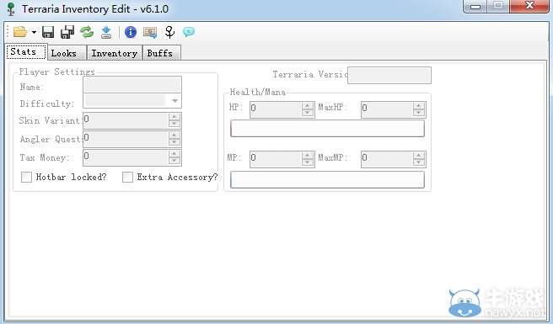Viewport: 553px width, 324px height.
Task: Minimize the Terraria Inventory Edit window
Action: [x=475, y=6]
